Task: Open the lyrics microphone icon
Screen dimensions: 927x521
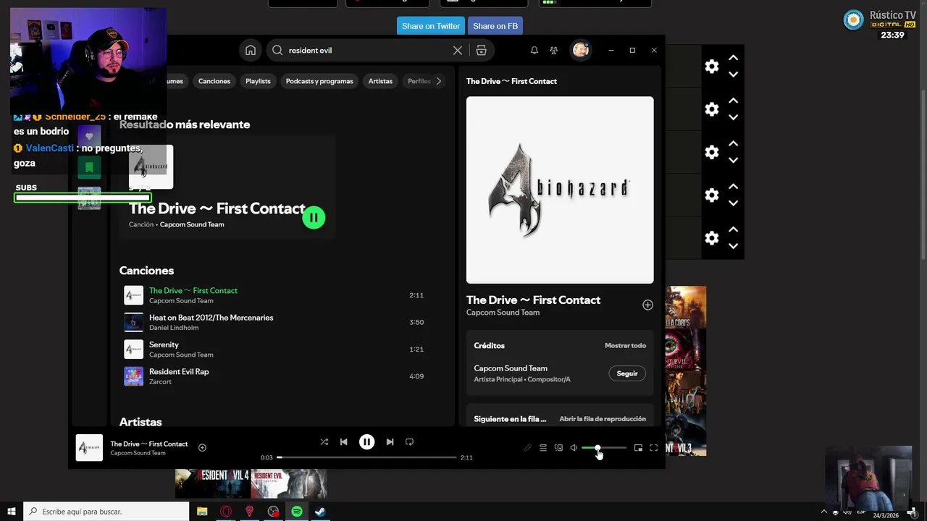Action: 528,448
